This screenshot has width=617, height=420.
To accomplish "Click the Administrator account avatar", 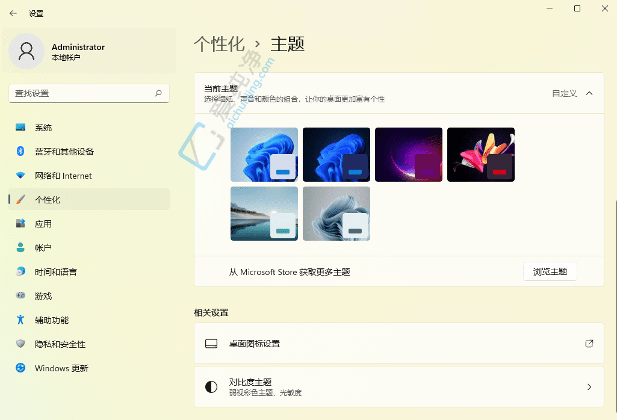I will click(x=26, y=51).
